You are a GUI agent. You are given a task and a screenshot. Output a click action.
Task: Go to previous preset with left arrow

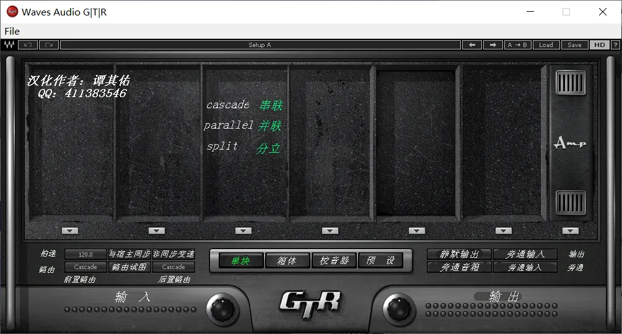472,45
